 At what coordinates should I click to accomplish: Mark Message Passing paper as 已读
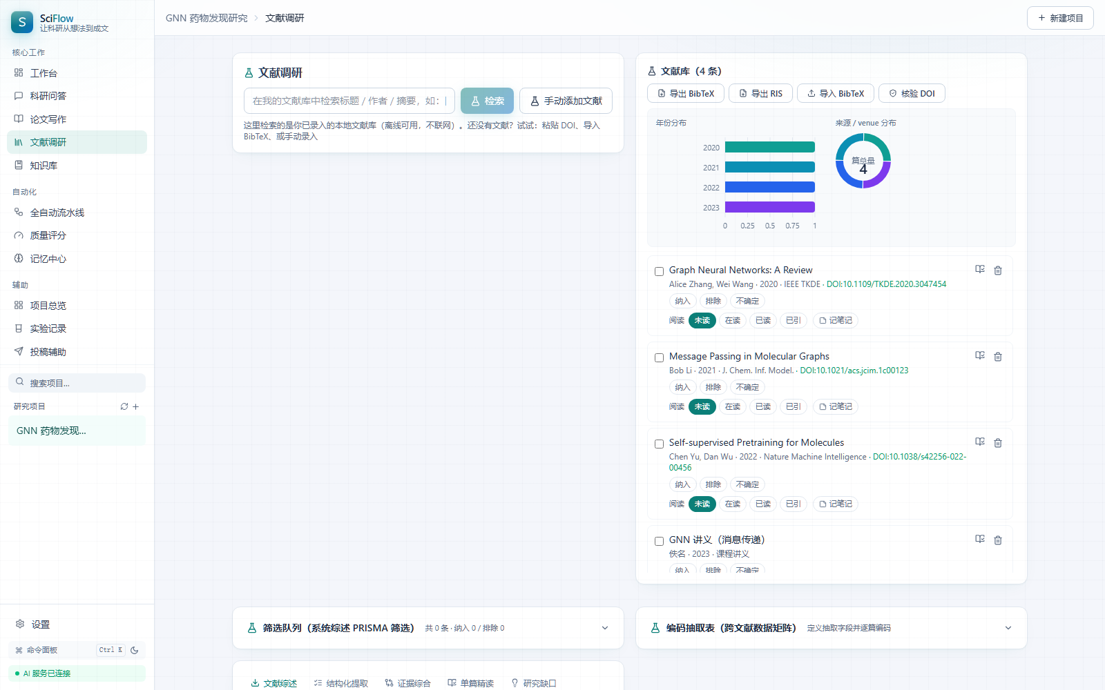[763, 406]
